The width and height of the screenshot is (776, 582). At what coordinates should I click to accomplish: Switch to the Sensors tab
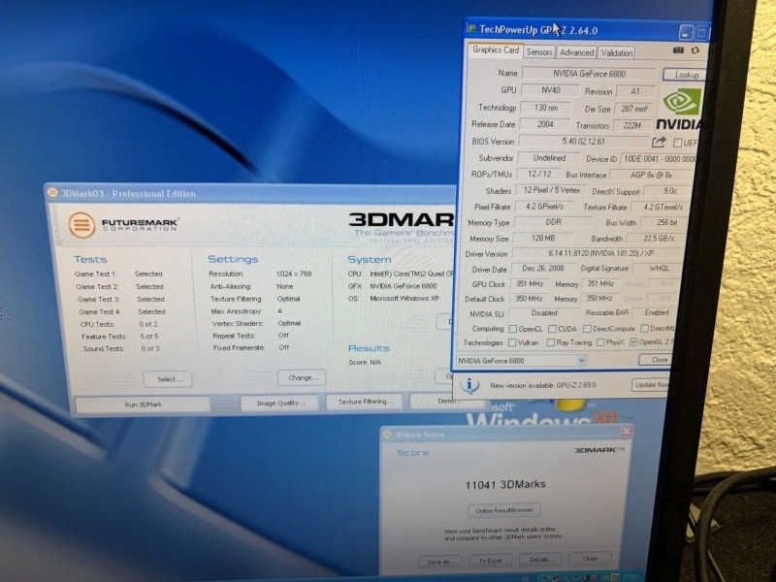click(x=539, y=52)
